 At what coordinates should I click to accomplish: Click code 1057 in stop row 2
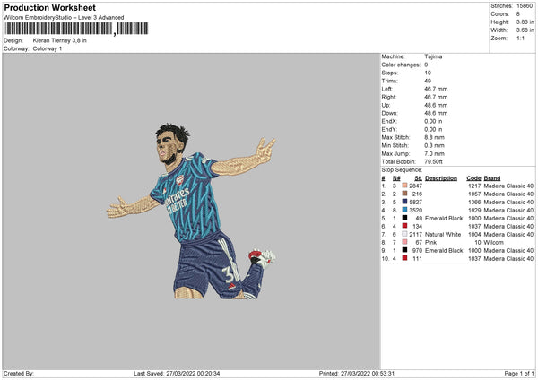click(474, 194)
